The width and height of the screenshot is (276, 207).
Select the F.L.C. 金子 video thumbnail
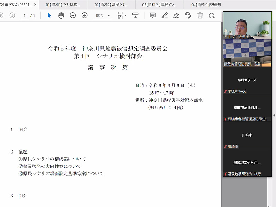247,25
